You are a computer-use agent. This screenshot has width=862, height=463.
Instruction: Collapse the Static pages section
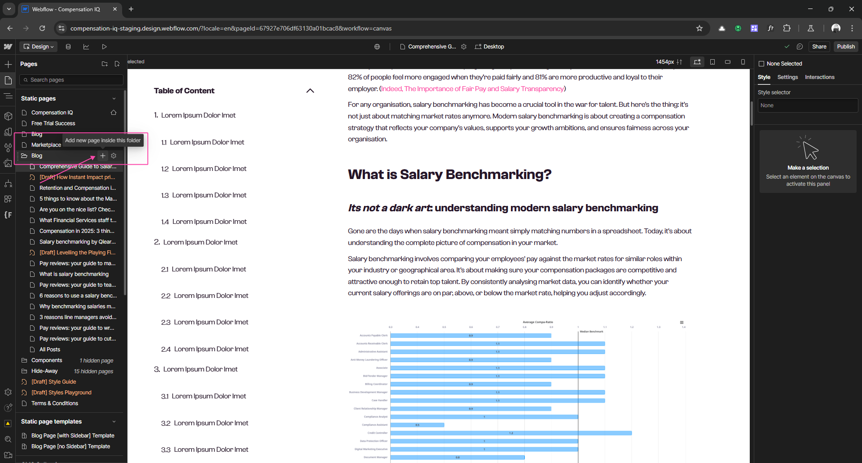114,99
